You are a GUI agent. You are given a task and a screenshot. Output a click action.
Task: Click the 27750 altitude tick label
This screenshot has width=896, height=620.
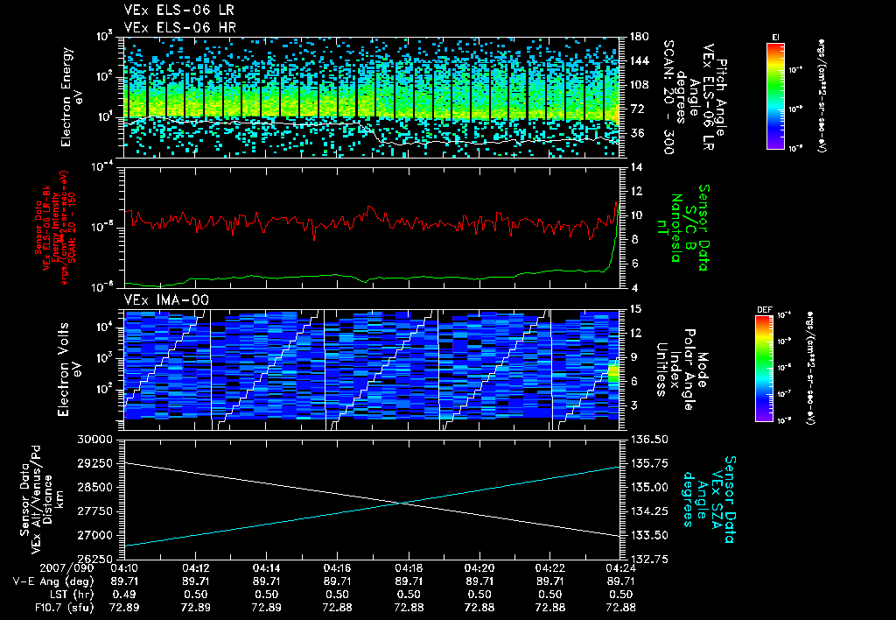[x=96, y=511]
